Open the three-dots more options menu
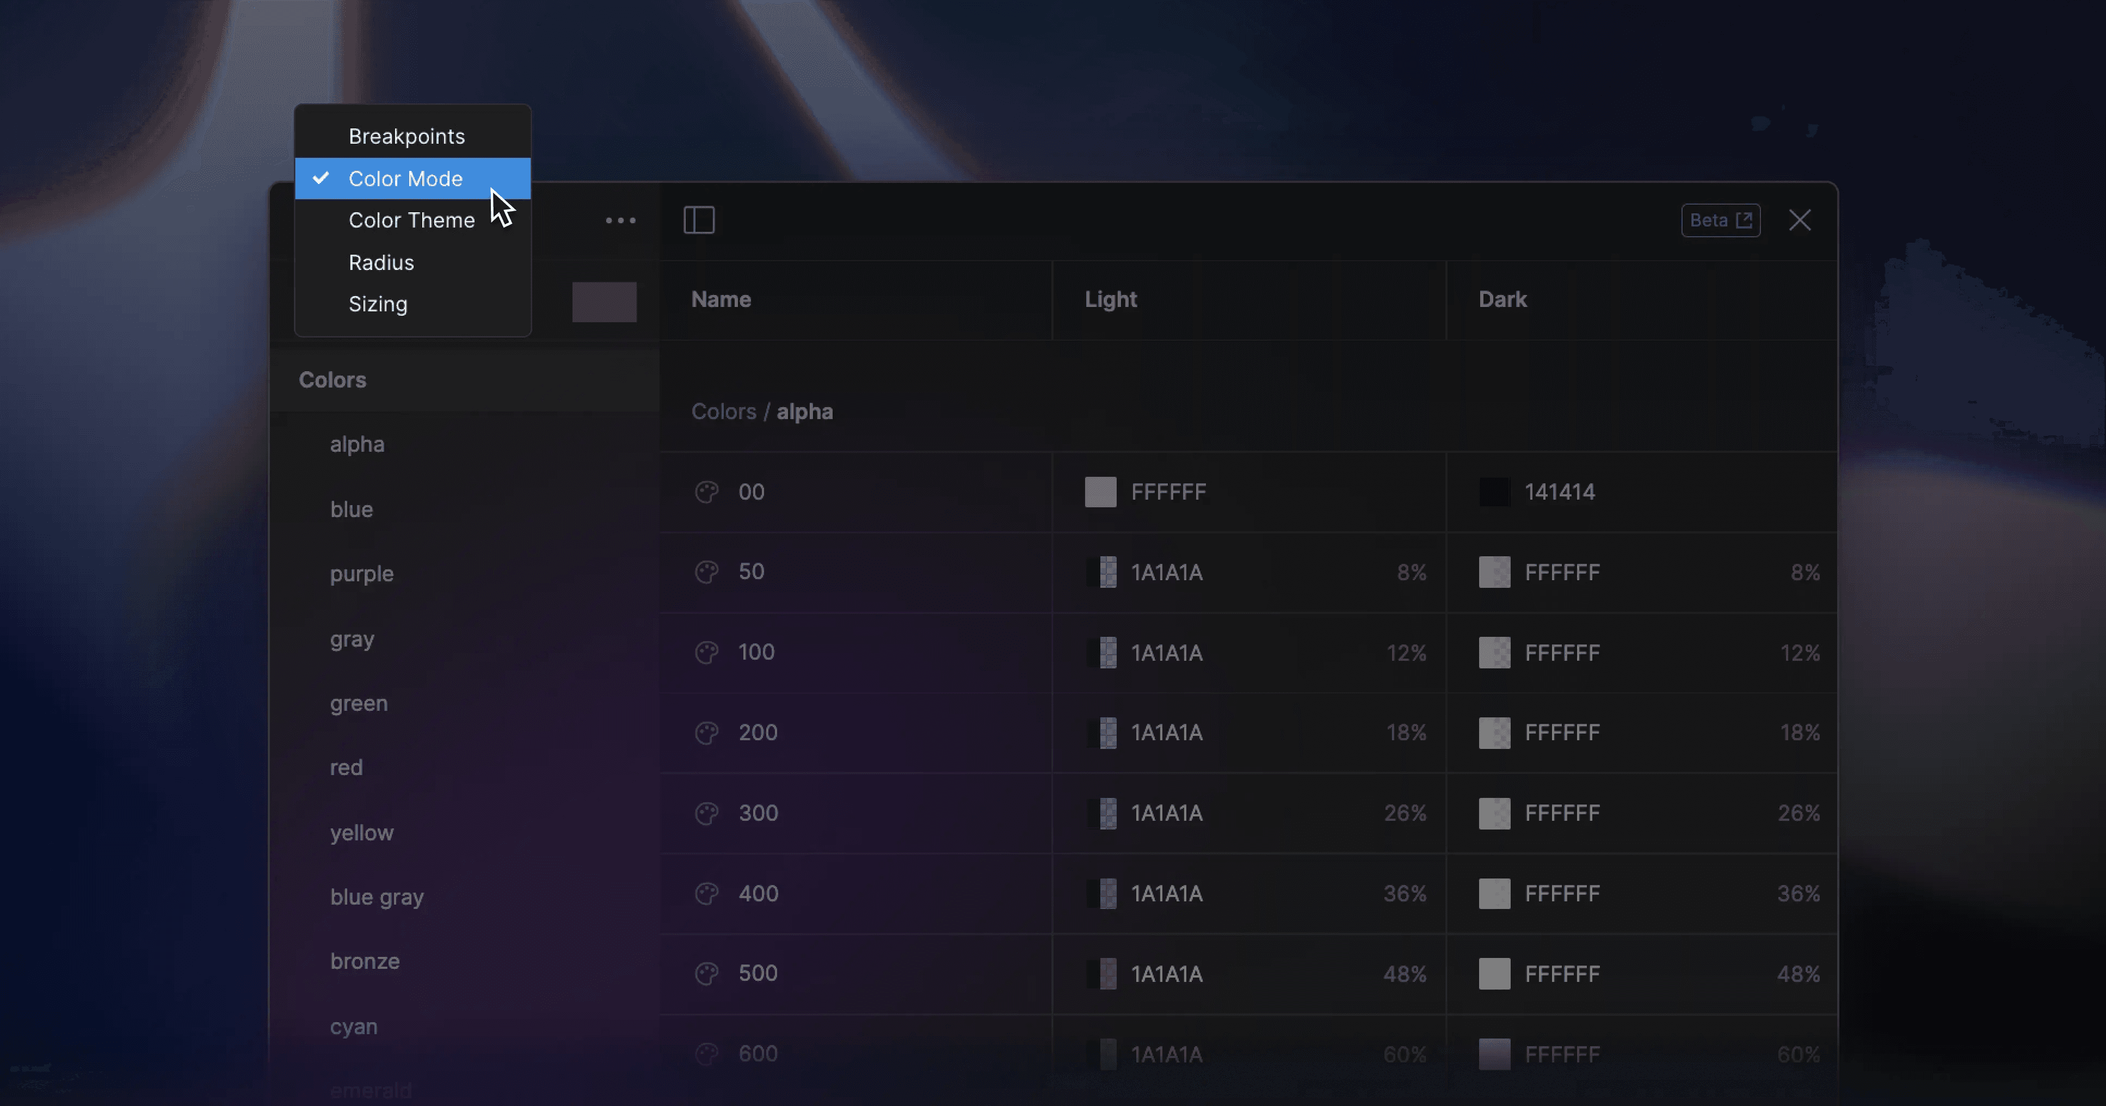2106x1106 pixels. pyautogui.click(x=620, y=220)
